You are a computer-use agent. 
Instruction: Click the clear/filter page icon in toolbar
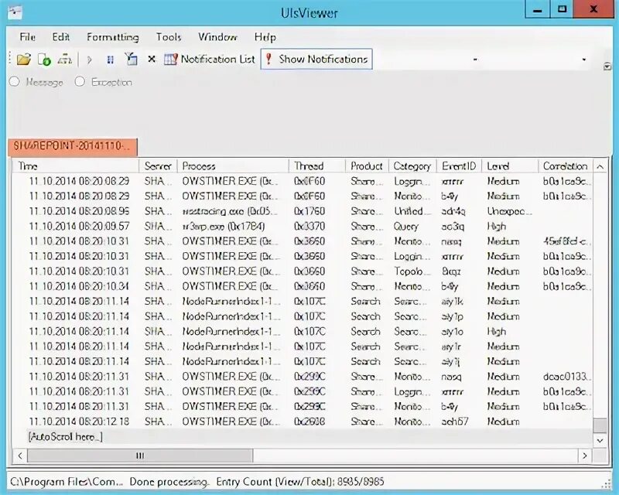(x=131, y=60)
